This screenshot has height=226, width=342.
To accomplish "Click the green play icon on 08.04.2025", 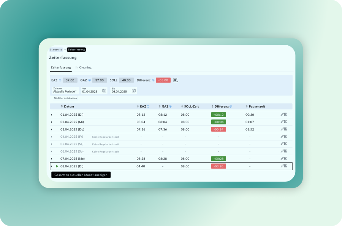I will [57, 166].
